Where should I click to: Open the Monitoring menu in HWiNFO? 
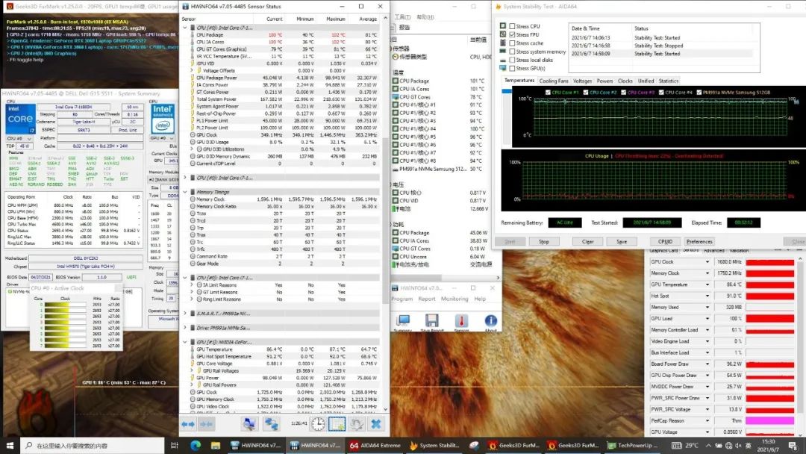coord(454,299)
